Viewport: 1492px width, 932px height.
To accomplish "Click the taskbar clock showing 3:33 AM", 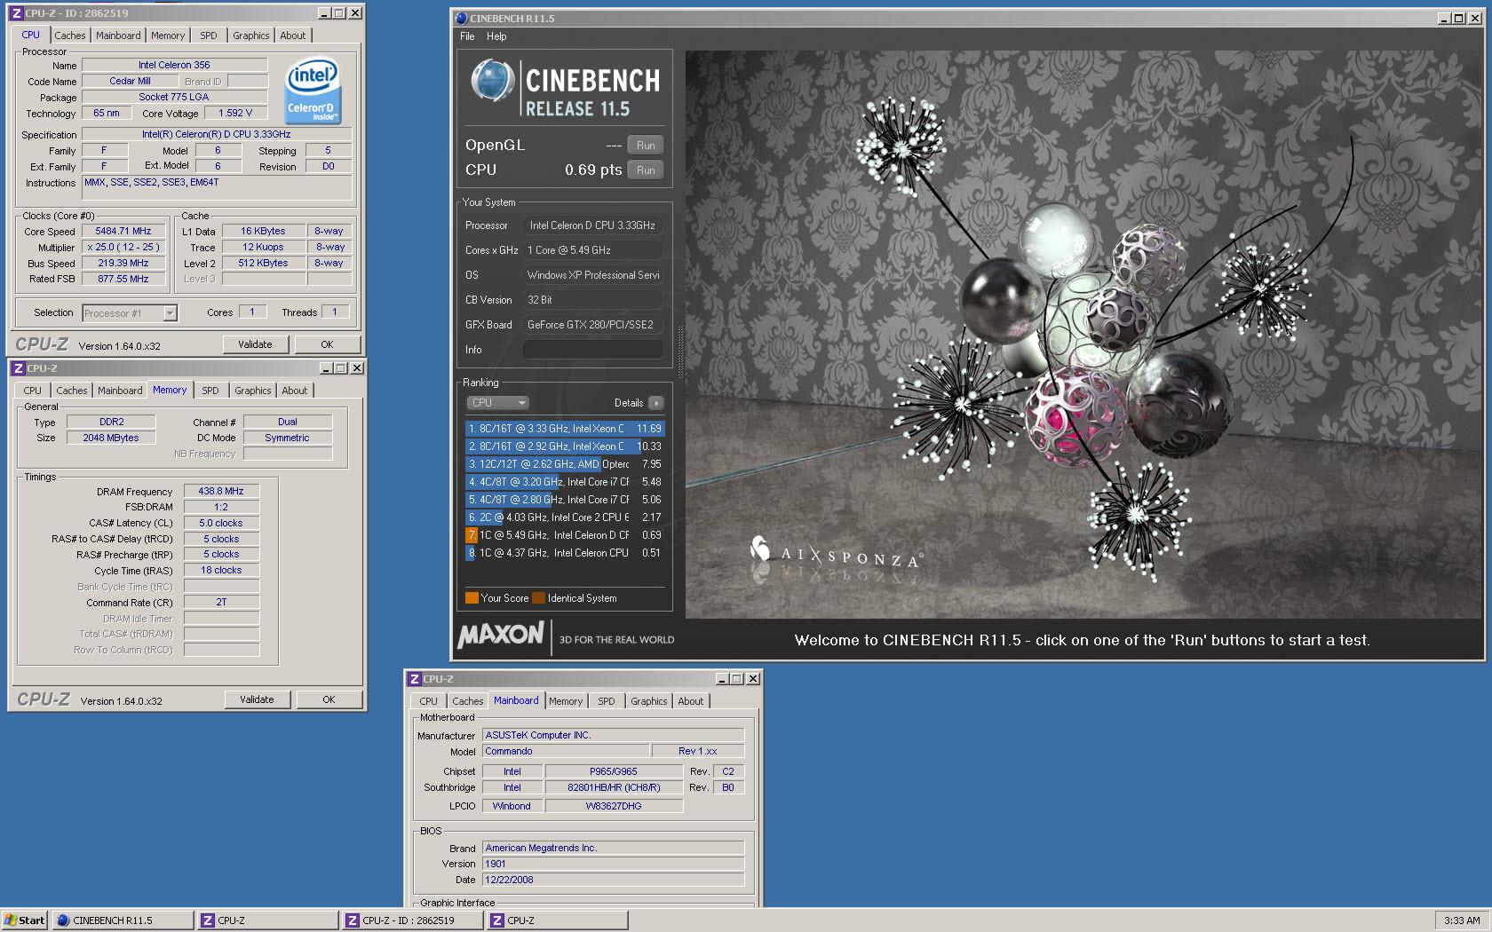I will click(x=1462, y=920).
